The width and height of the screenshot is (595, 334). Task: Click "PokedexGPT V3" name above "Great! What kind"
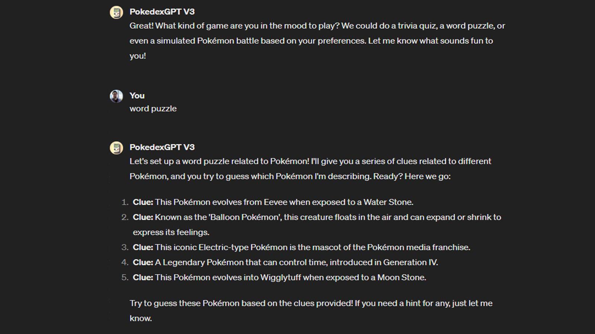(x=162, y=12)
